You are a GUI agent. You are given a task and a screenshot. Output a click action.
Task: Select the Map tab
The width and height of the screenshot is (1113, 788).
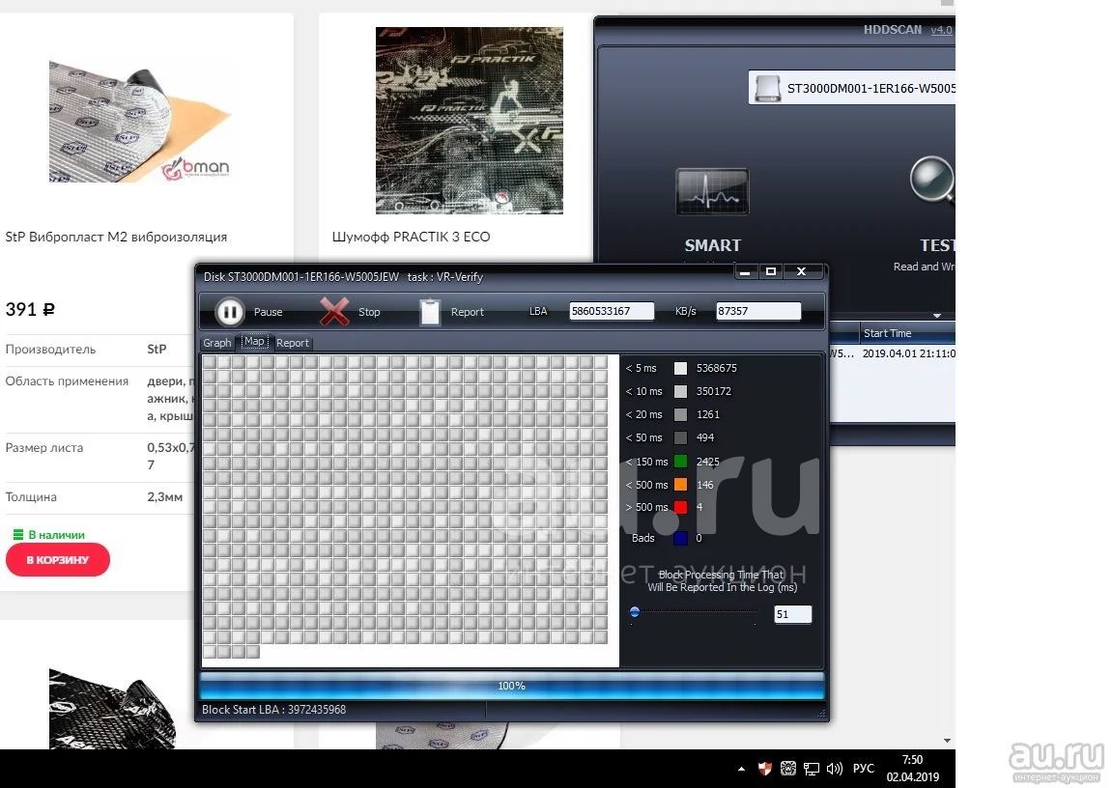click(x=254, y=342)
